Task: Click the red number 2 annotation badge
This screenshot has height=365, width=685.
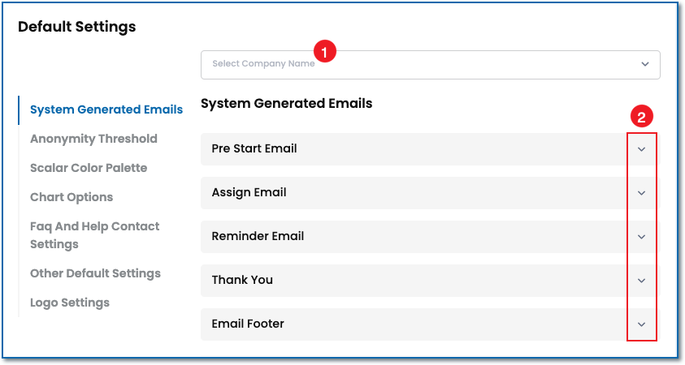Action: pos(641,117)
